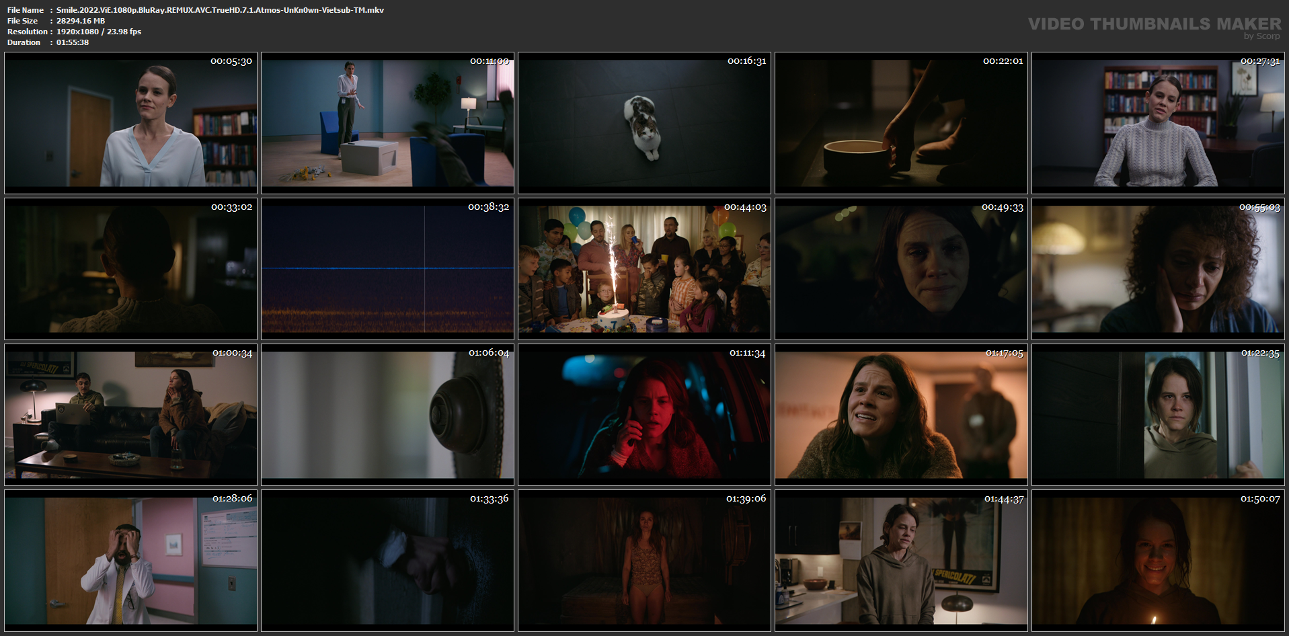This screenshot has height=636, width=1289.
Task: Click the duration value 01:55:38
Action: coord(73,42)
